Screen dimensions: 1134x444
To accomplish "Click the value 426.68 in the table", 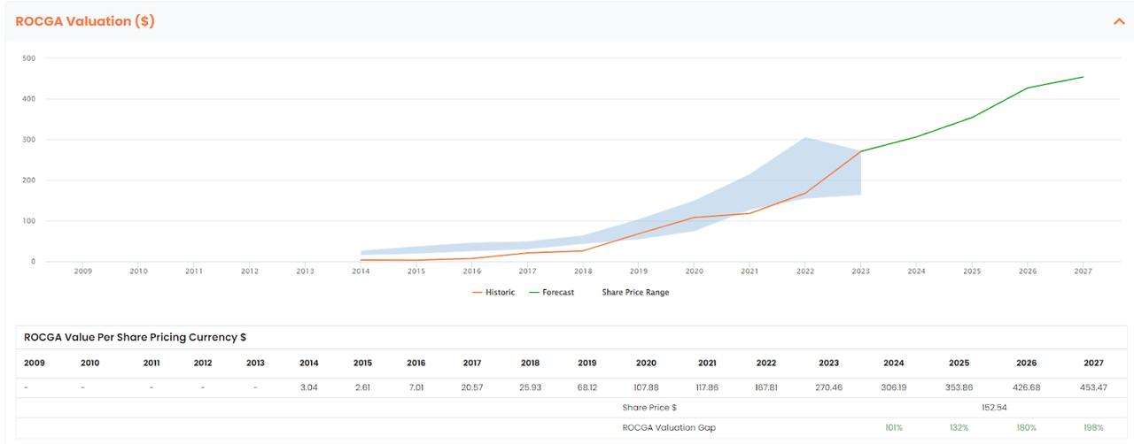I will (1027, 387).
